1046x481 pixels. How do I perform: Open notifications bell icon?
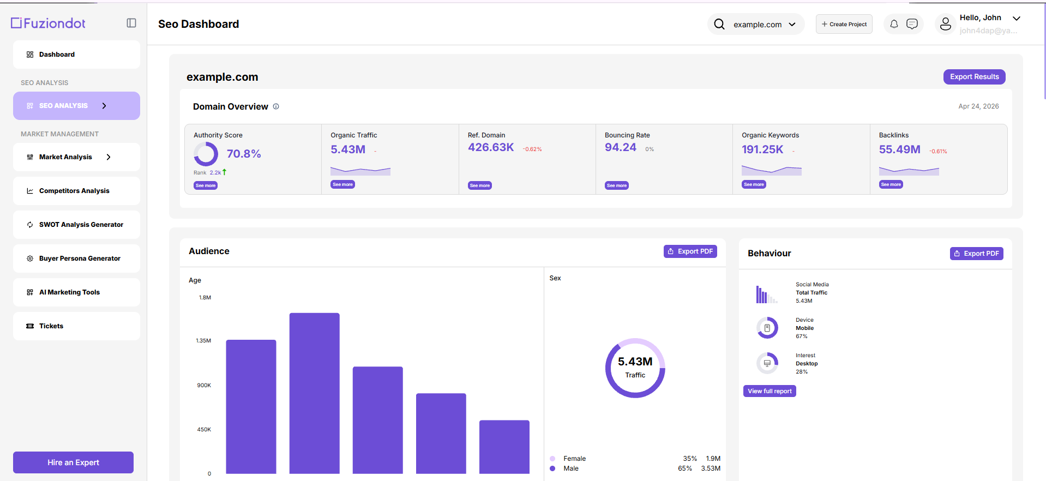tap(894, 24)
